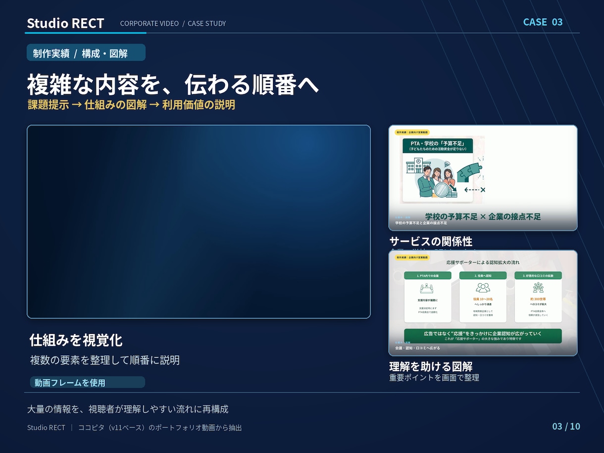Click the Studio RECT title

(65, 23)
